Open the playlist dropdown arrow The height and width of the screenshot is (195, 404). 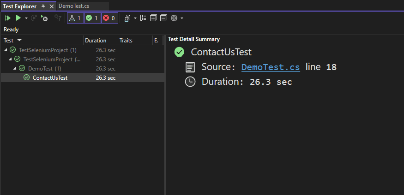[135, 18]
